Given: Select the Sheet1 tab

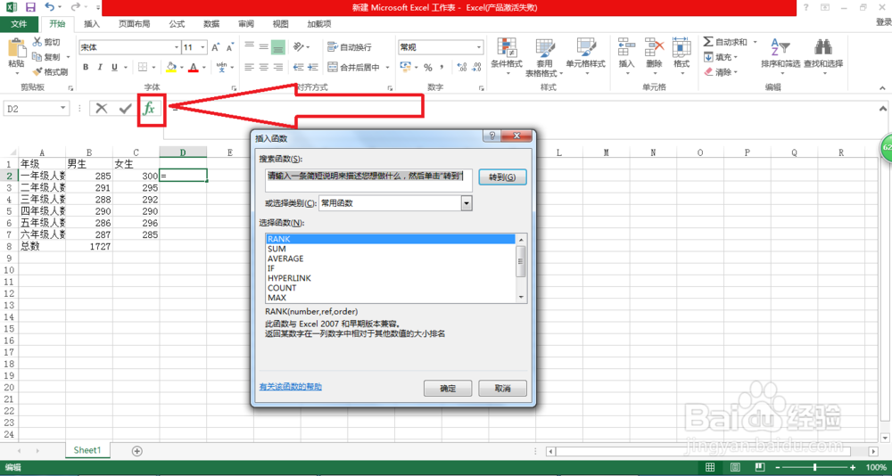Looking at the screenshot, I should click(87, 450).
